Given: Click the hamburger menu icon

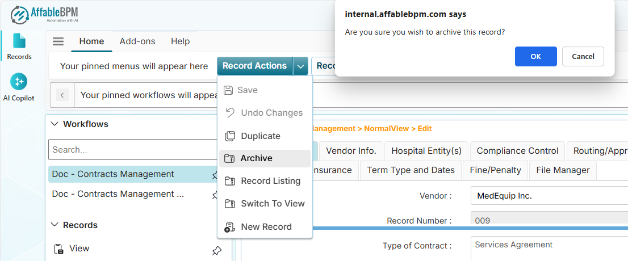Looking at the screenshot, I should [58, 41].
